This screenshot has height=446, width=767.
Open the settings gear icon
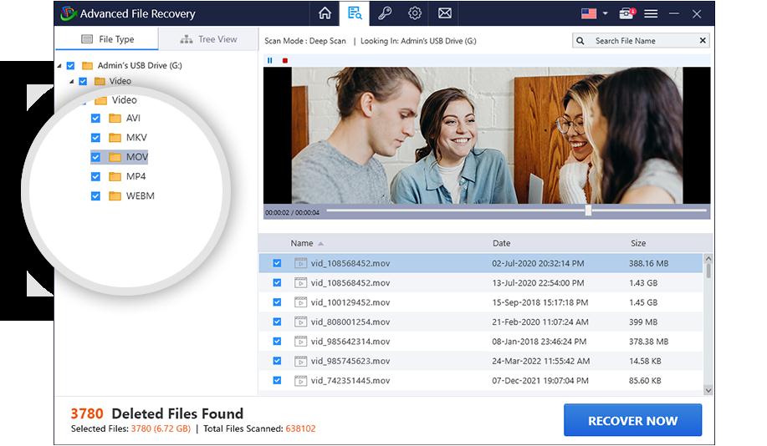tap(415, 13)
